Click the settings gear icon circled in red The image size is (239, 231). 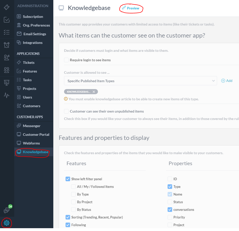[x=7, y=223]
